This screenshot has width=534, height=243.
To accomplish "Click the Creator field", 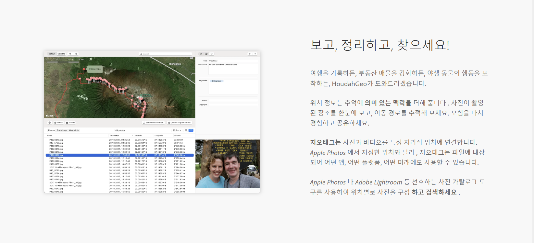I will point(233,101).
